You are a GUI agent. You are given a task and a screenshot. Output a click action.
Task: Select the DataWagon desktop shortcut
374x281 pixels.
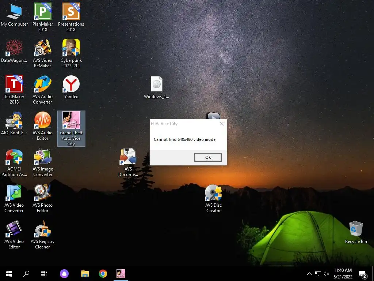point(14,51)
